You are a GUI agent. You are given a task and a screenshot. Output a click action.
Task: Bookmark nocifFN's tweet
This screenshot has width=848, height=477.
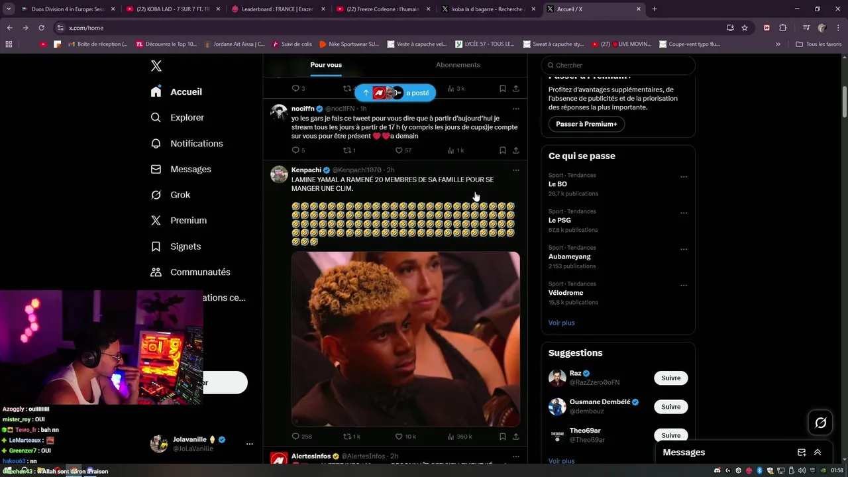tap(503, 150)
